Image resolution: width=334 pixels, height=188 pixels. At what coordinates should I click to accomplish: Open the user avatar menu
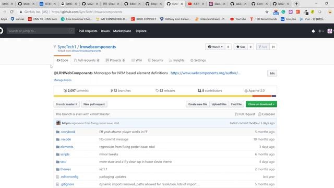click(330, 31)
